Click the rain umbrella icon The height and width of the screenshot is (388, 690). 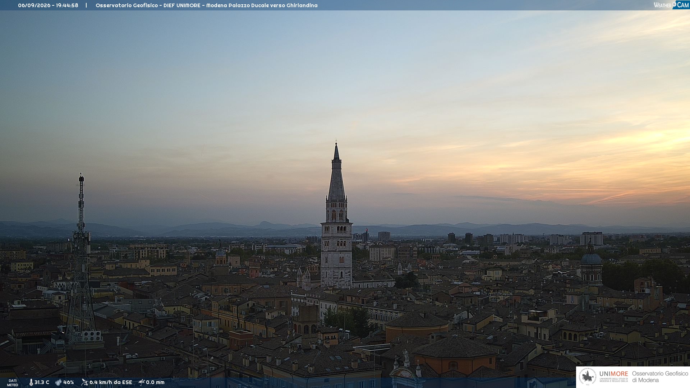[142, 382]
